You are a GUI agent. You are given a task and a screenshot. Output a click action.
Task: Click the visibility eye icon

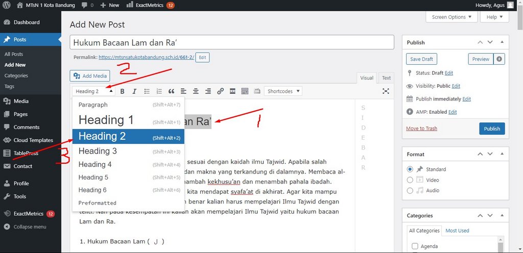click(x=410, y=86)
